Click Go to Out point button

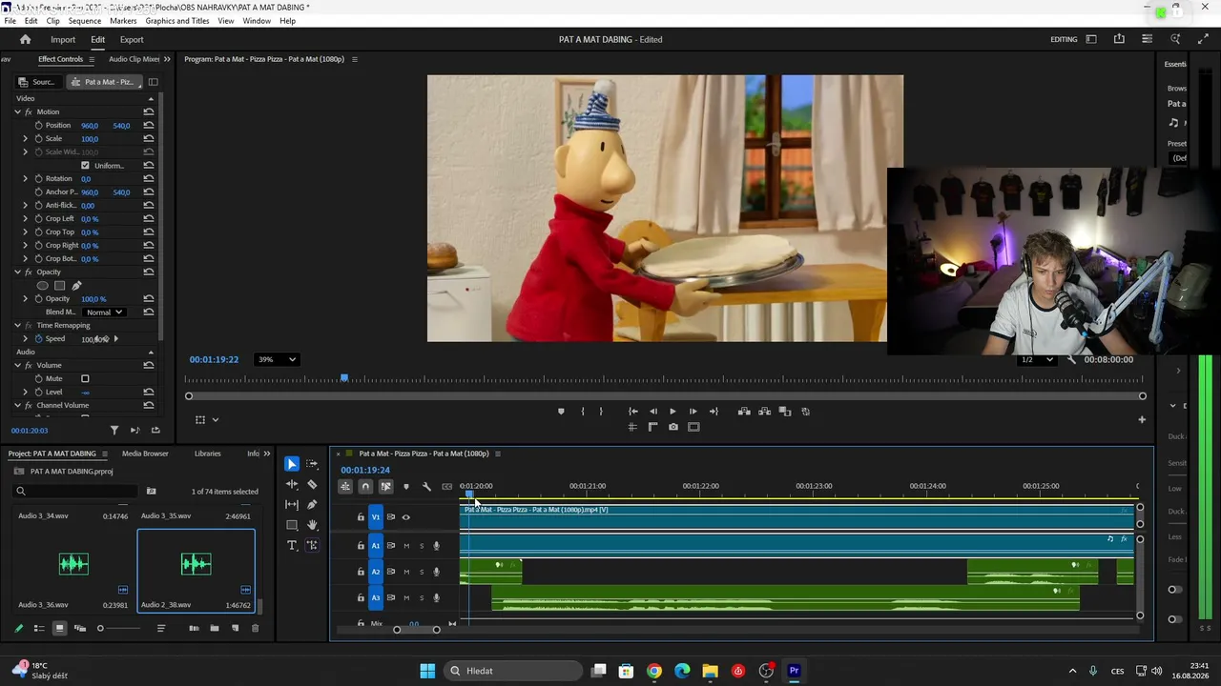tap(714, 412)
